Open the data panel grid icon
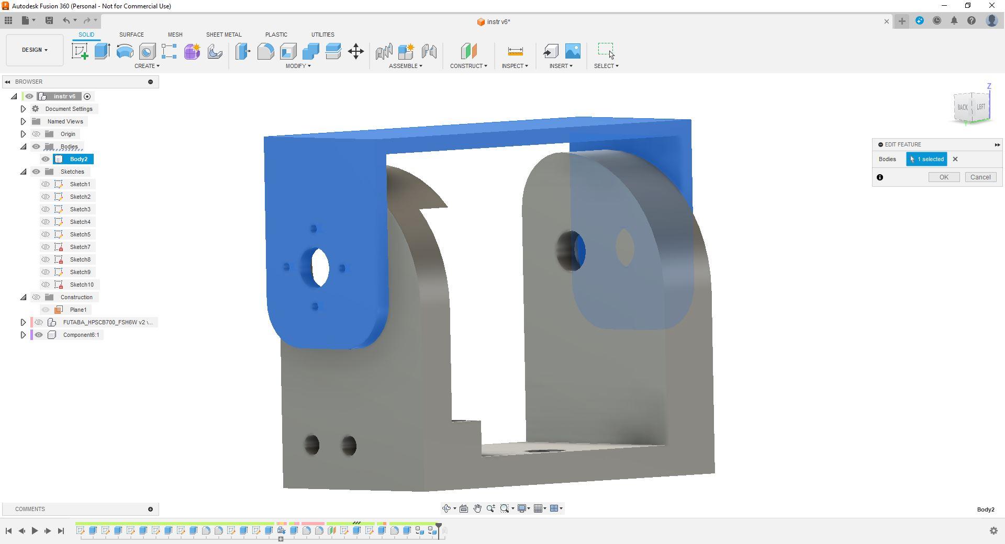1005x544 pixels. click(8, 20)
